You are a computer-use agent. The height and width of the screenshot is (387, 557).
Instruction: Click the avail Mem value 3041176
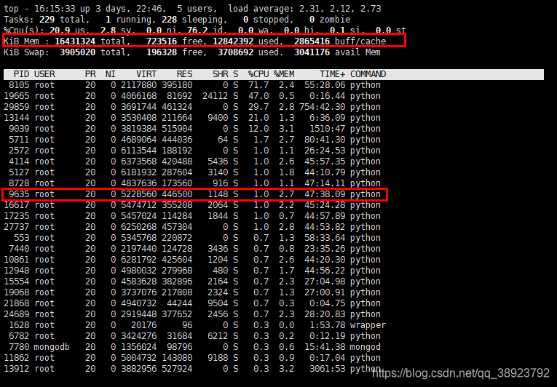(312, 52)
